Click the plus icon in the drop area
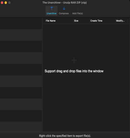The width and height of the screenshot is (130, 138). click(74, 60)
